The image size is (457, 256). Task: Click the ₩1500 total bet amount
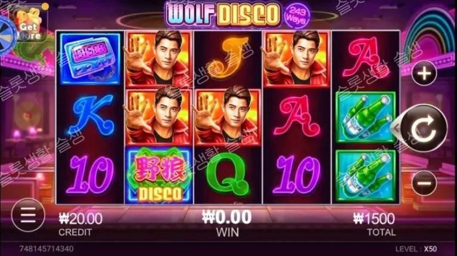[374, 218]
